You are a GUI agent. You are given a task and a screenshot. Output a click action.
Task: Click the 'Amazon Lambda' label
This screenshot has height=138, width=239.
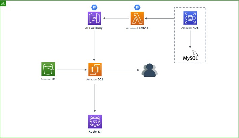[137, 28]
